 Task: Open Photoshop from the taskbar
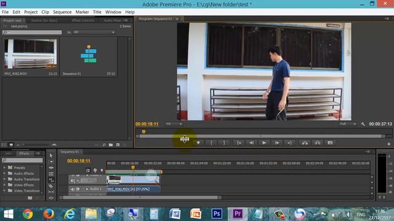click(216, 214)
